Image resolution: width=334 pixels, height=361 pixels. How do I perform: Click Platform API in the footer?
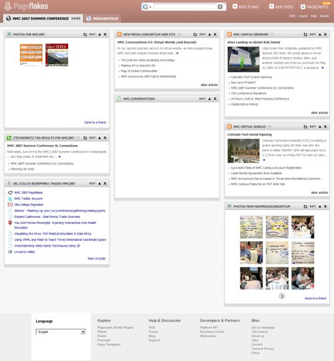click(208, 328)
